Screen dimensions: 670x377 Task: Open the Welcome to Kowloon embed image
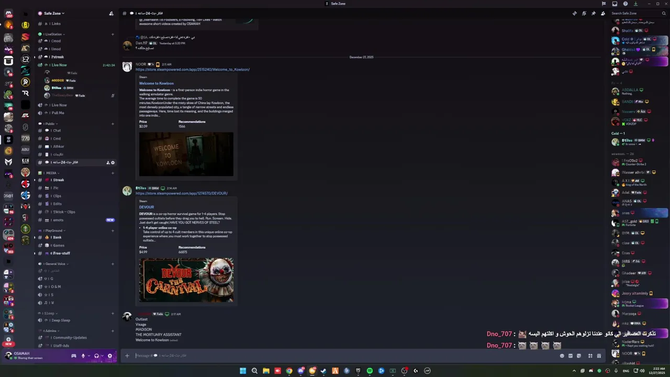[x=186, y=154]
